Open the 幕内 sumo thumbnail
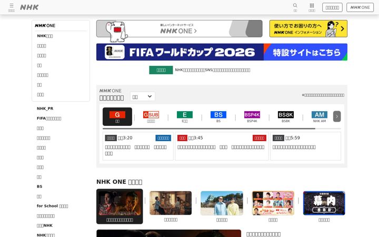 pyautogui.click(x=324, y=203)
